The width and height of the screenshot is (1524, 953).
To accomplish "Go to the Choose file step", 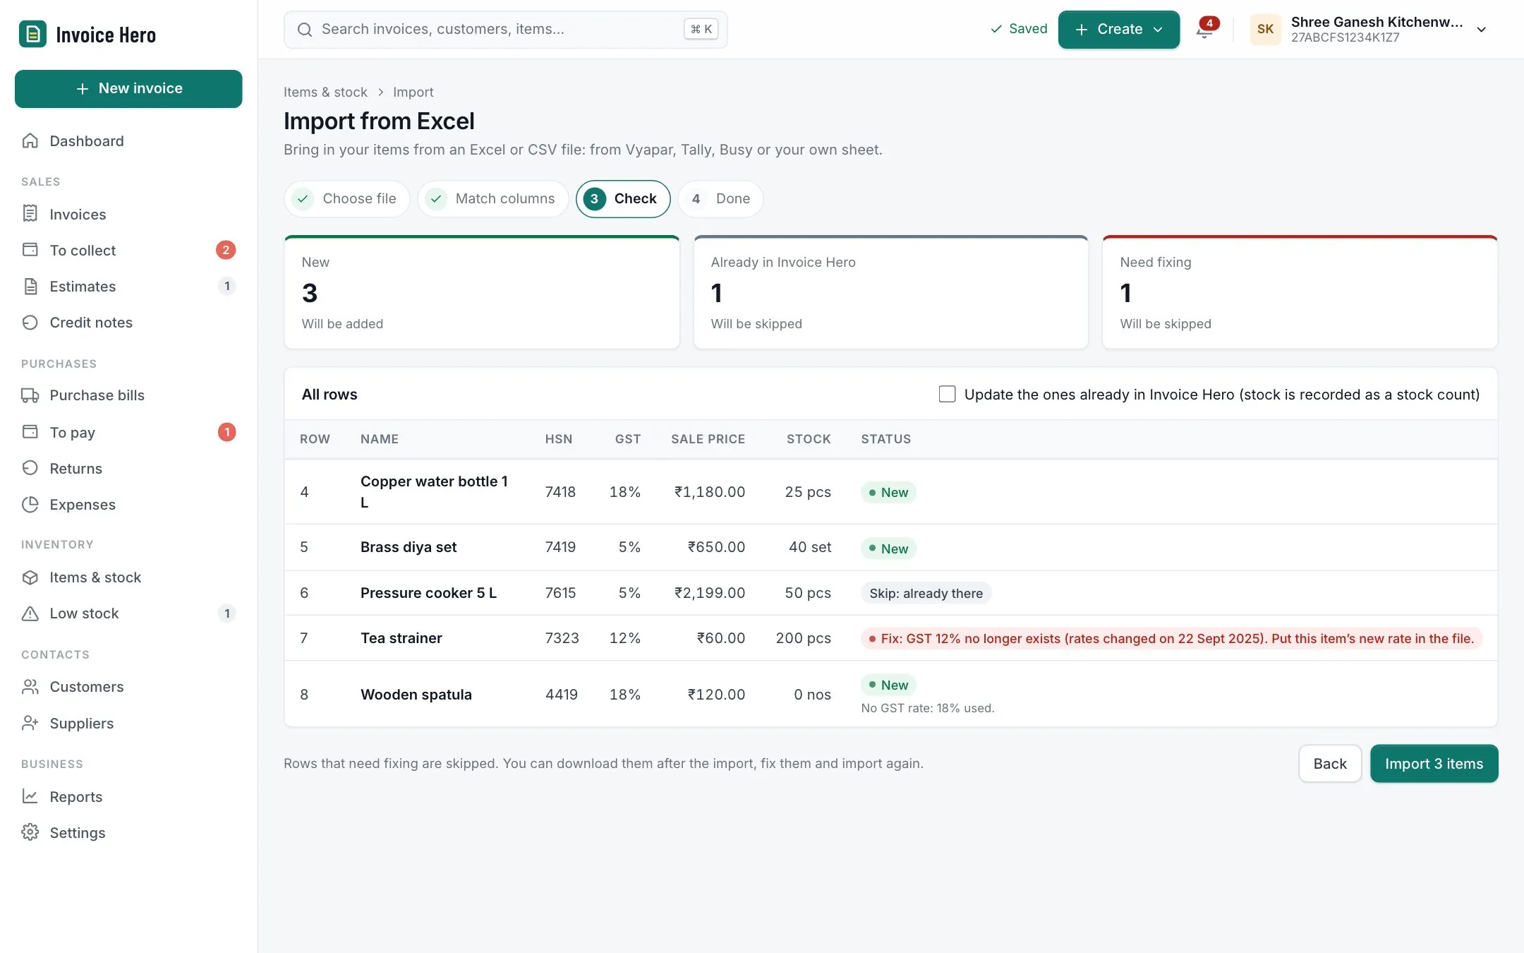I will [346, 198].
